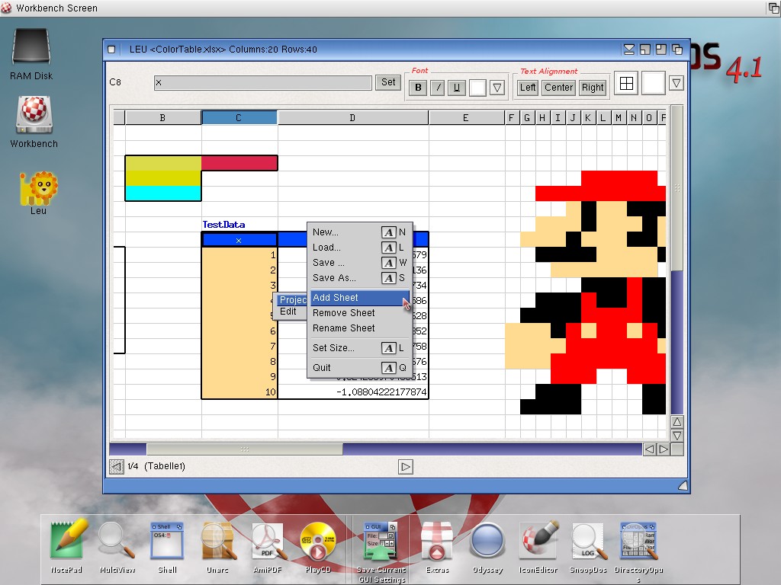This screenshot has height=585, width=781.
Task: Open the font color dropdown arrow
Action: click(497, 88)
